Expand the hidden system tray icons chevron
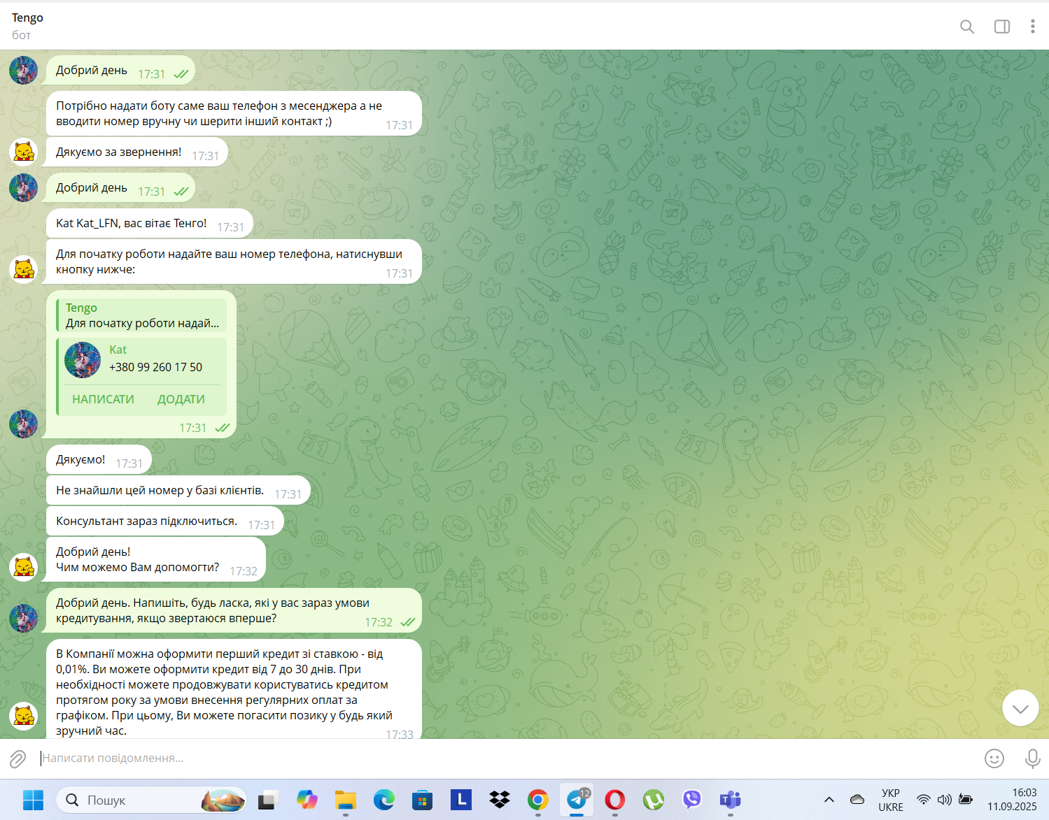The height and width of the screenshot is (820, 1049). [829, 800]
